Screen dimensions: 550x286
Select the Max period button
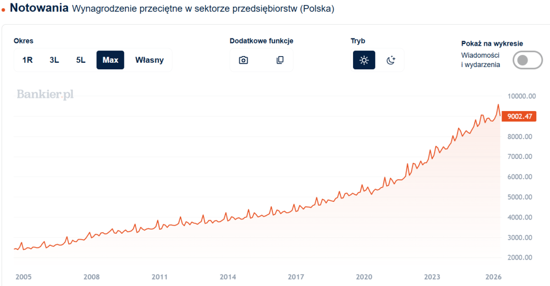pos(111,60)
